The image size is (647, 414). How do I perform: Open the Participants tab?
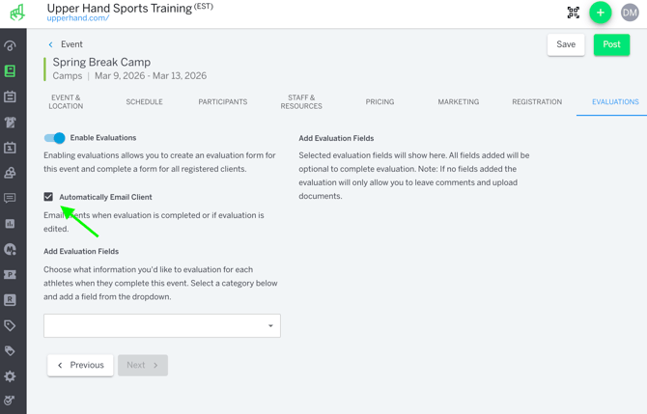tap(222, 101)
